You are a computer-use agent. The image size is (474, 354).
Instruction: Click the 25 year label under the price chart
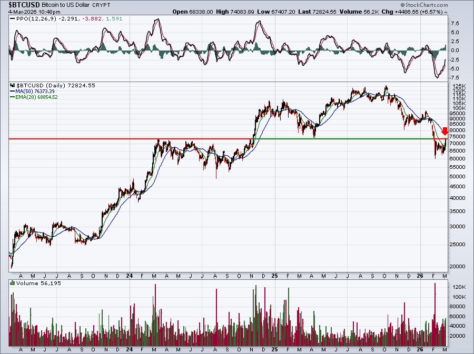tap(274, 276)
